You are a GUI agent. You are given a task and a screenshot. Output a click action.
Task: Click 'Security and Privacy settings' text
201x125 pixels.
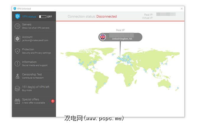click(36, 53)
